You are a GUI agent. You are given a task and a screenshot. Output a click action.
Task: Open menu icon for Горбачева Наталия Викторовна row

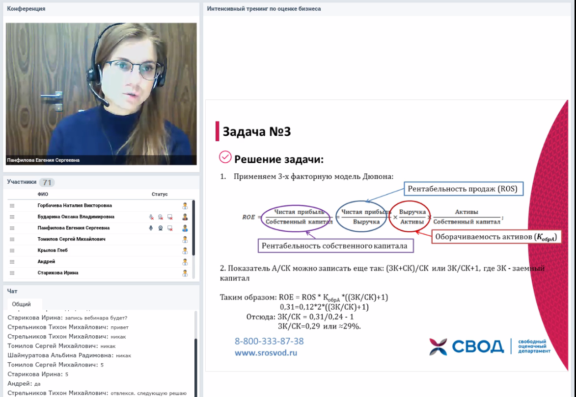click(12, 206)
